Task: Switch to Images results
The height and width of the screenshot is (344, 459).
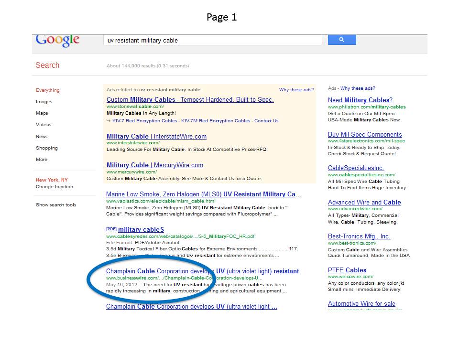Action: (44, 101)
